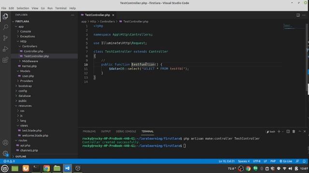
Task: Open the notifications bell in status bar
Action: 304,161
